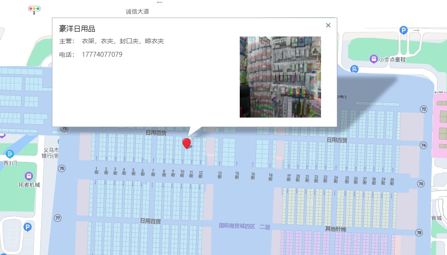The height and width of the screenshot is (255, 447).
Task: Click phone number 17774077079
Action: (x=102, y=55)
